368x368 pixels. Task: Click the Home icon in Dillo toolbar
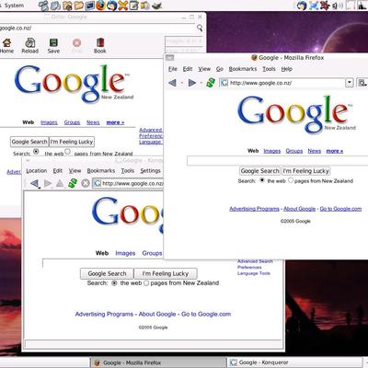[6, 42]
